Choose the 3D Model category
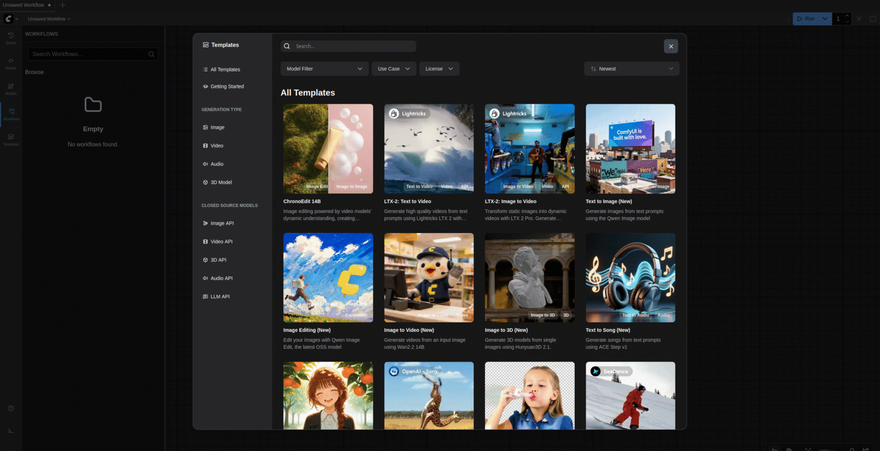880x451 pixels. coord(221,182)
